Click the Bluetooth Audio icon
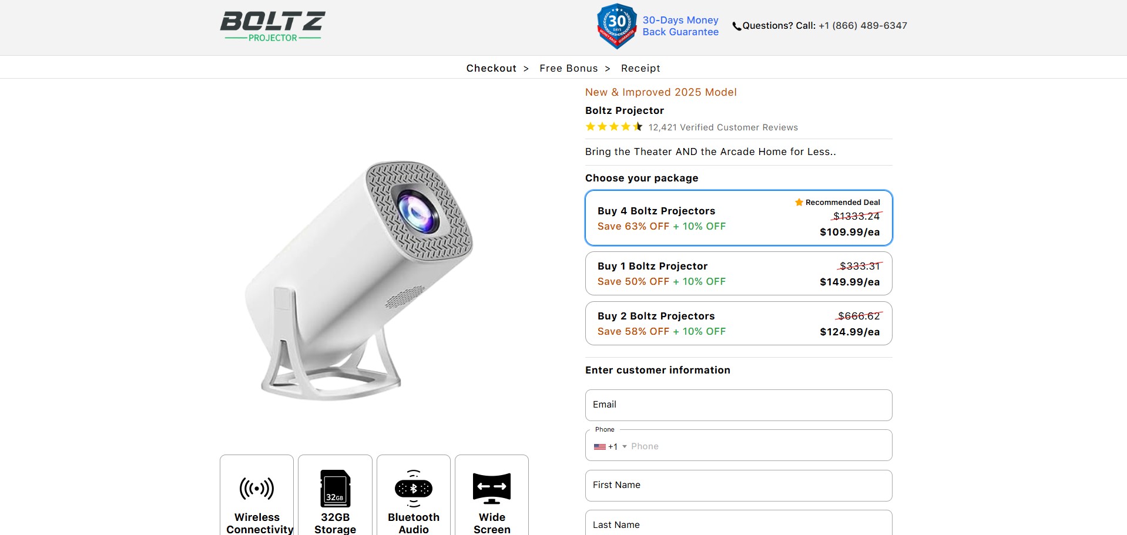The height and width of the screenshot is (535, 1127). point(414,489)
